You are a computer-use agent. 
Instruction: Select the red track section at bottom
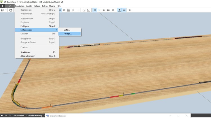115,96
